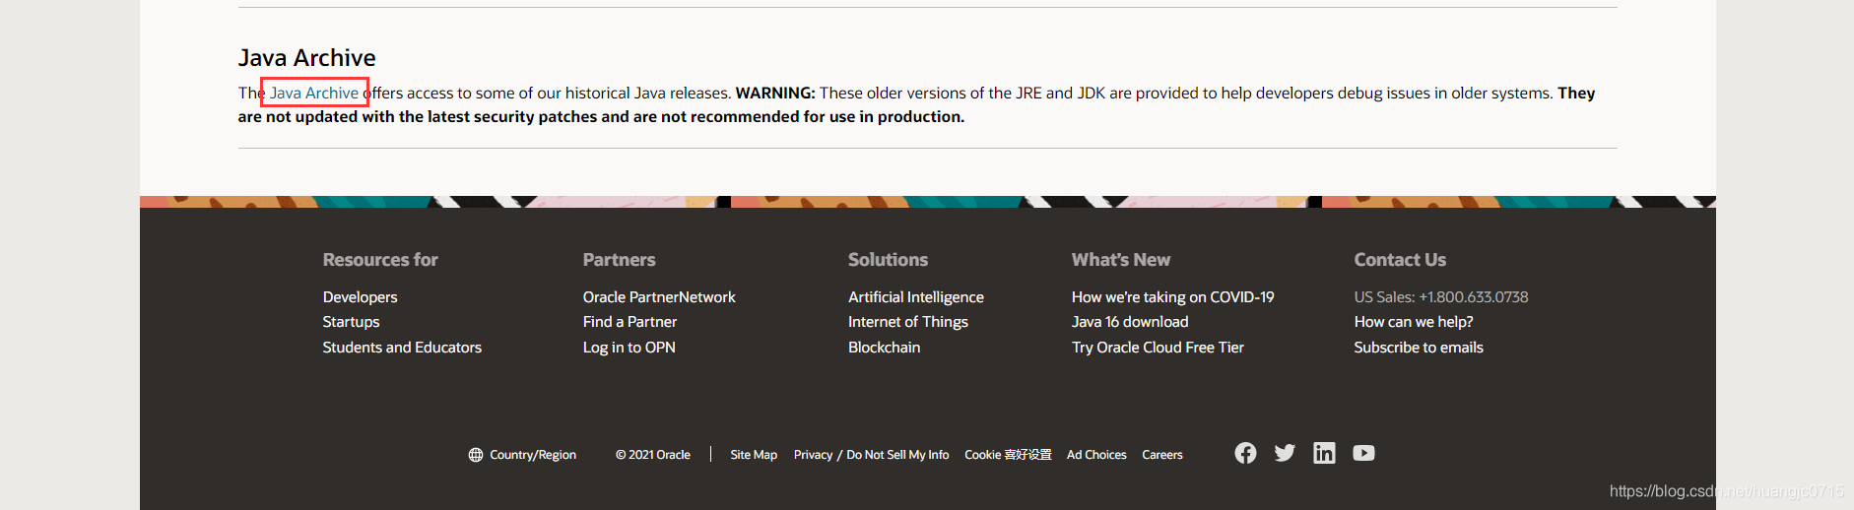
Task: Open the Site Map link
Action: [754, 455]
